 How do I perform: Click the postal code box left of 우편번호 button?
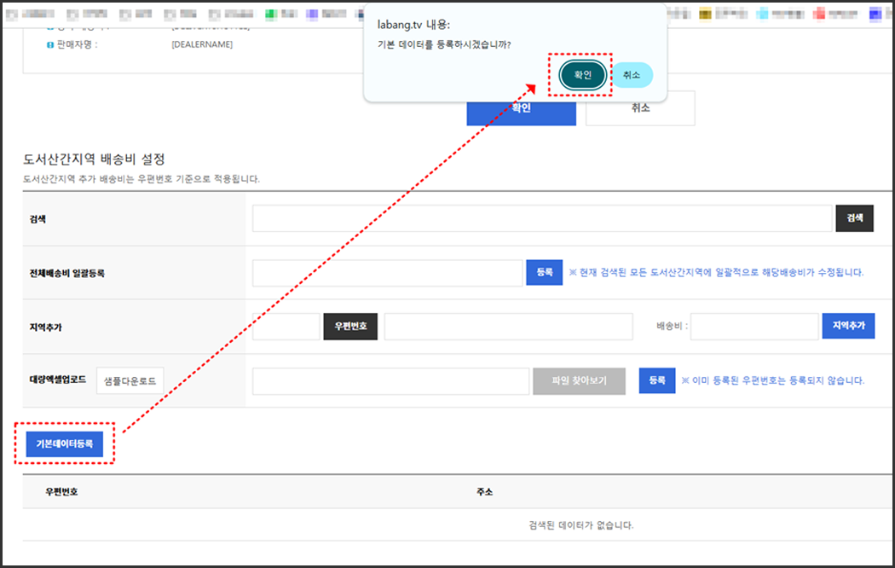[286, 327]
